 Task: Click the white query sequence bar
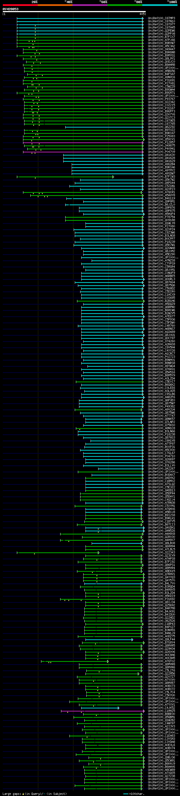(74, 12)
